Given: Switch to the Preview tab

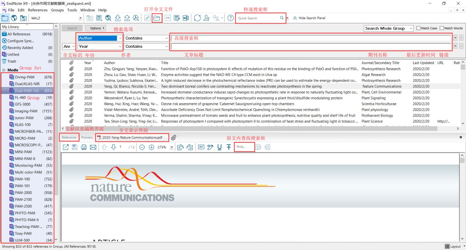Looking at the screenshot, I should click(87, 138).
